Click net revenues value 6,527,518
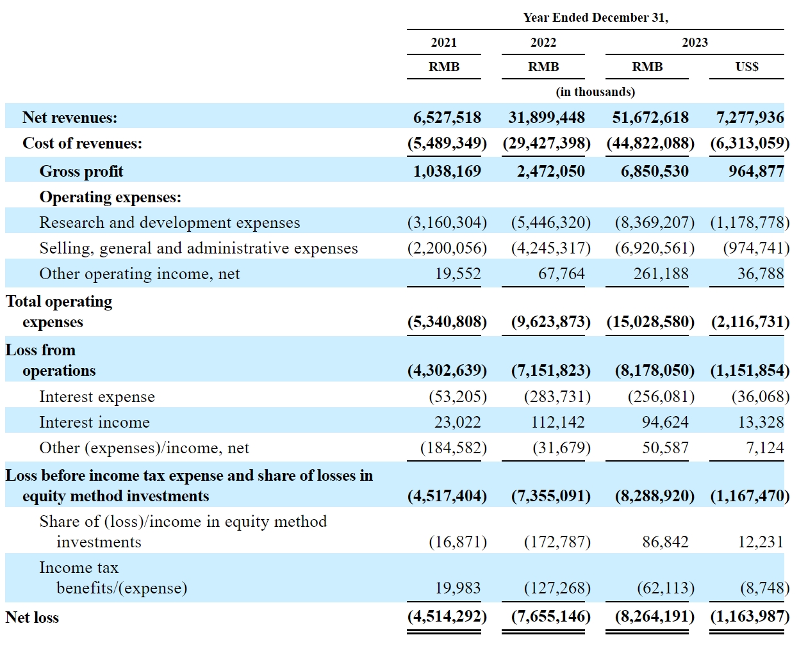This screenshot has height=660, width=799. (447, 118)
